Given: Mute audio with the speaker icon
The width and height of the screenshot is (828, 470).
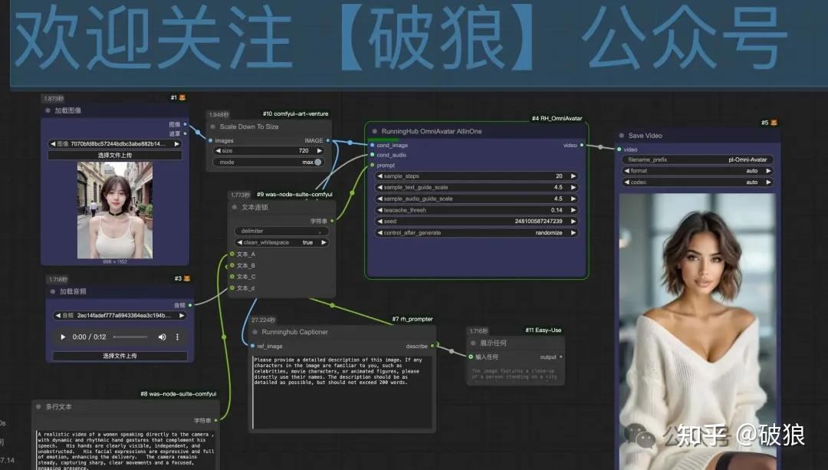Looking at the screenshot, I should click(160, 337).
